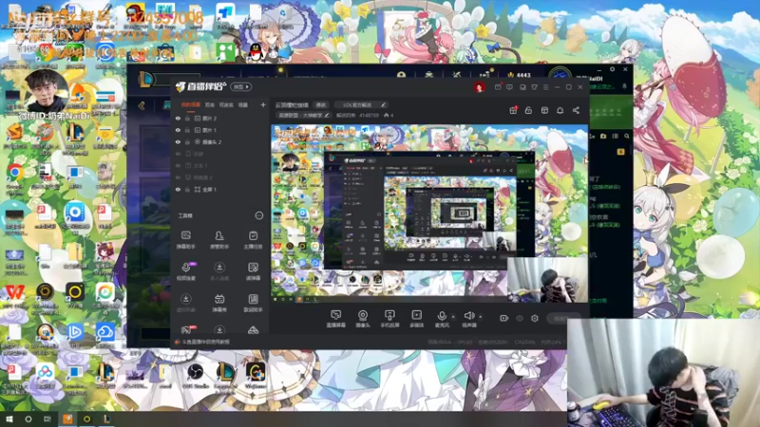Open the 房管助手 tool
760x427 pixels.
[219, 240]
